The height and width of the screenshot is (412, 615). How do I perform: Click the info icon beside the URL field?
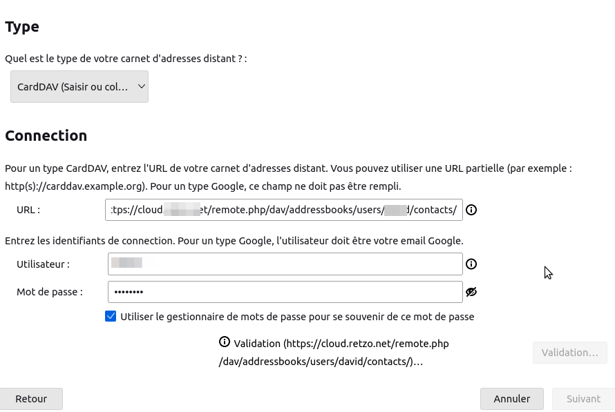471,210
